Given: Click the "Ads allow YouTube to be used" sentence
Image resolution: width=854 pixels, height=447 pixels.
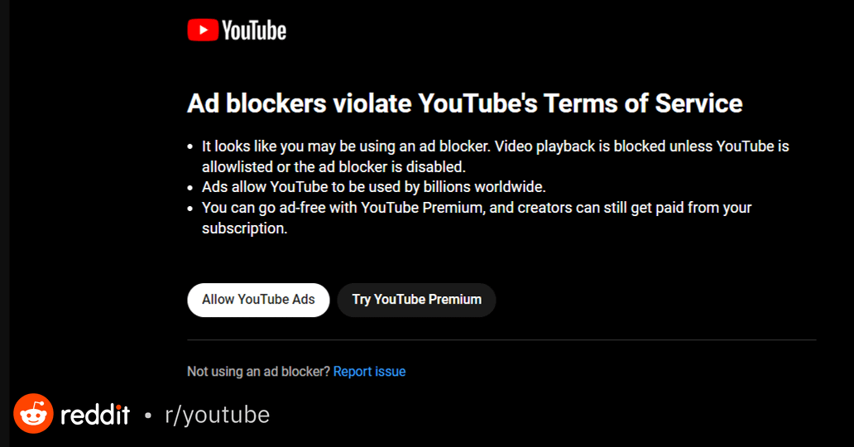Looking at the screenshot, I should (373, 186).
